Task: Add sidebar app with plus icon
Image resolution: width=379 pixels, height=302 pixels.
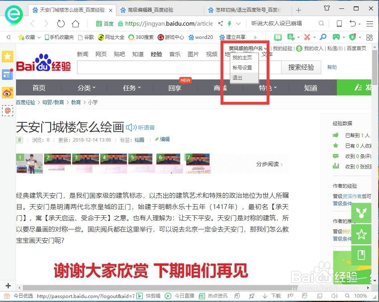Action: [x=8, y=286]
